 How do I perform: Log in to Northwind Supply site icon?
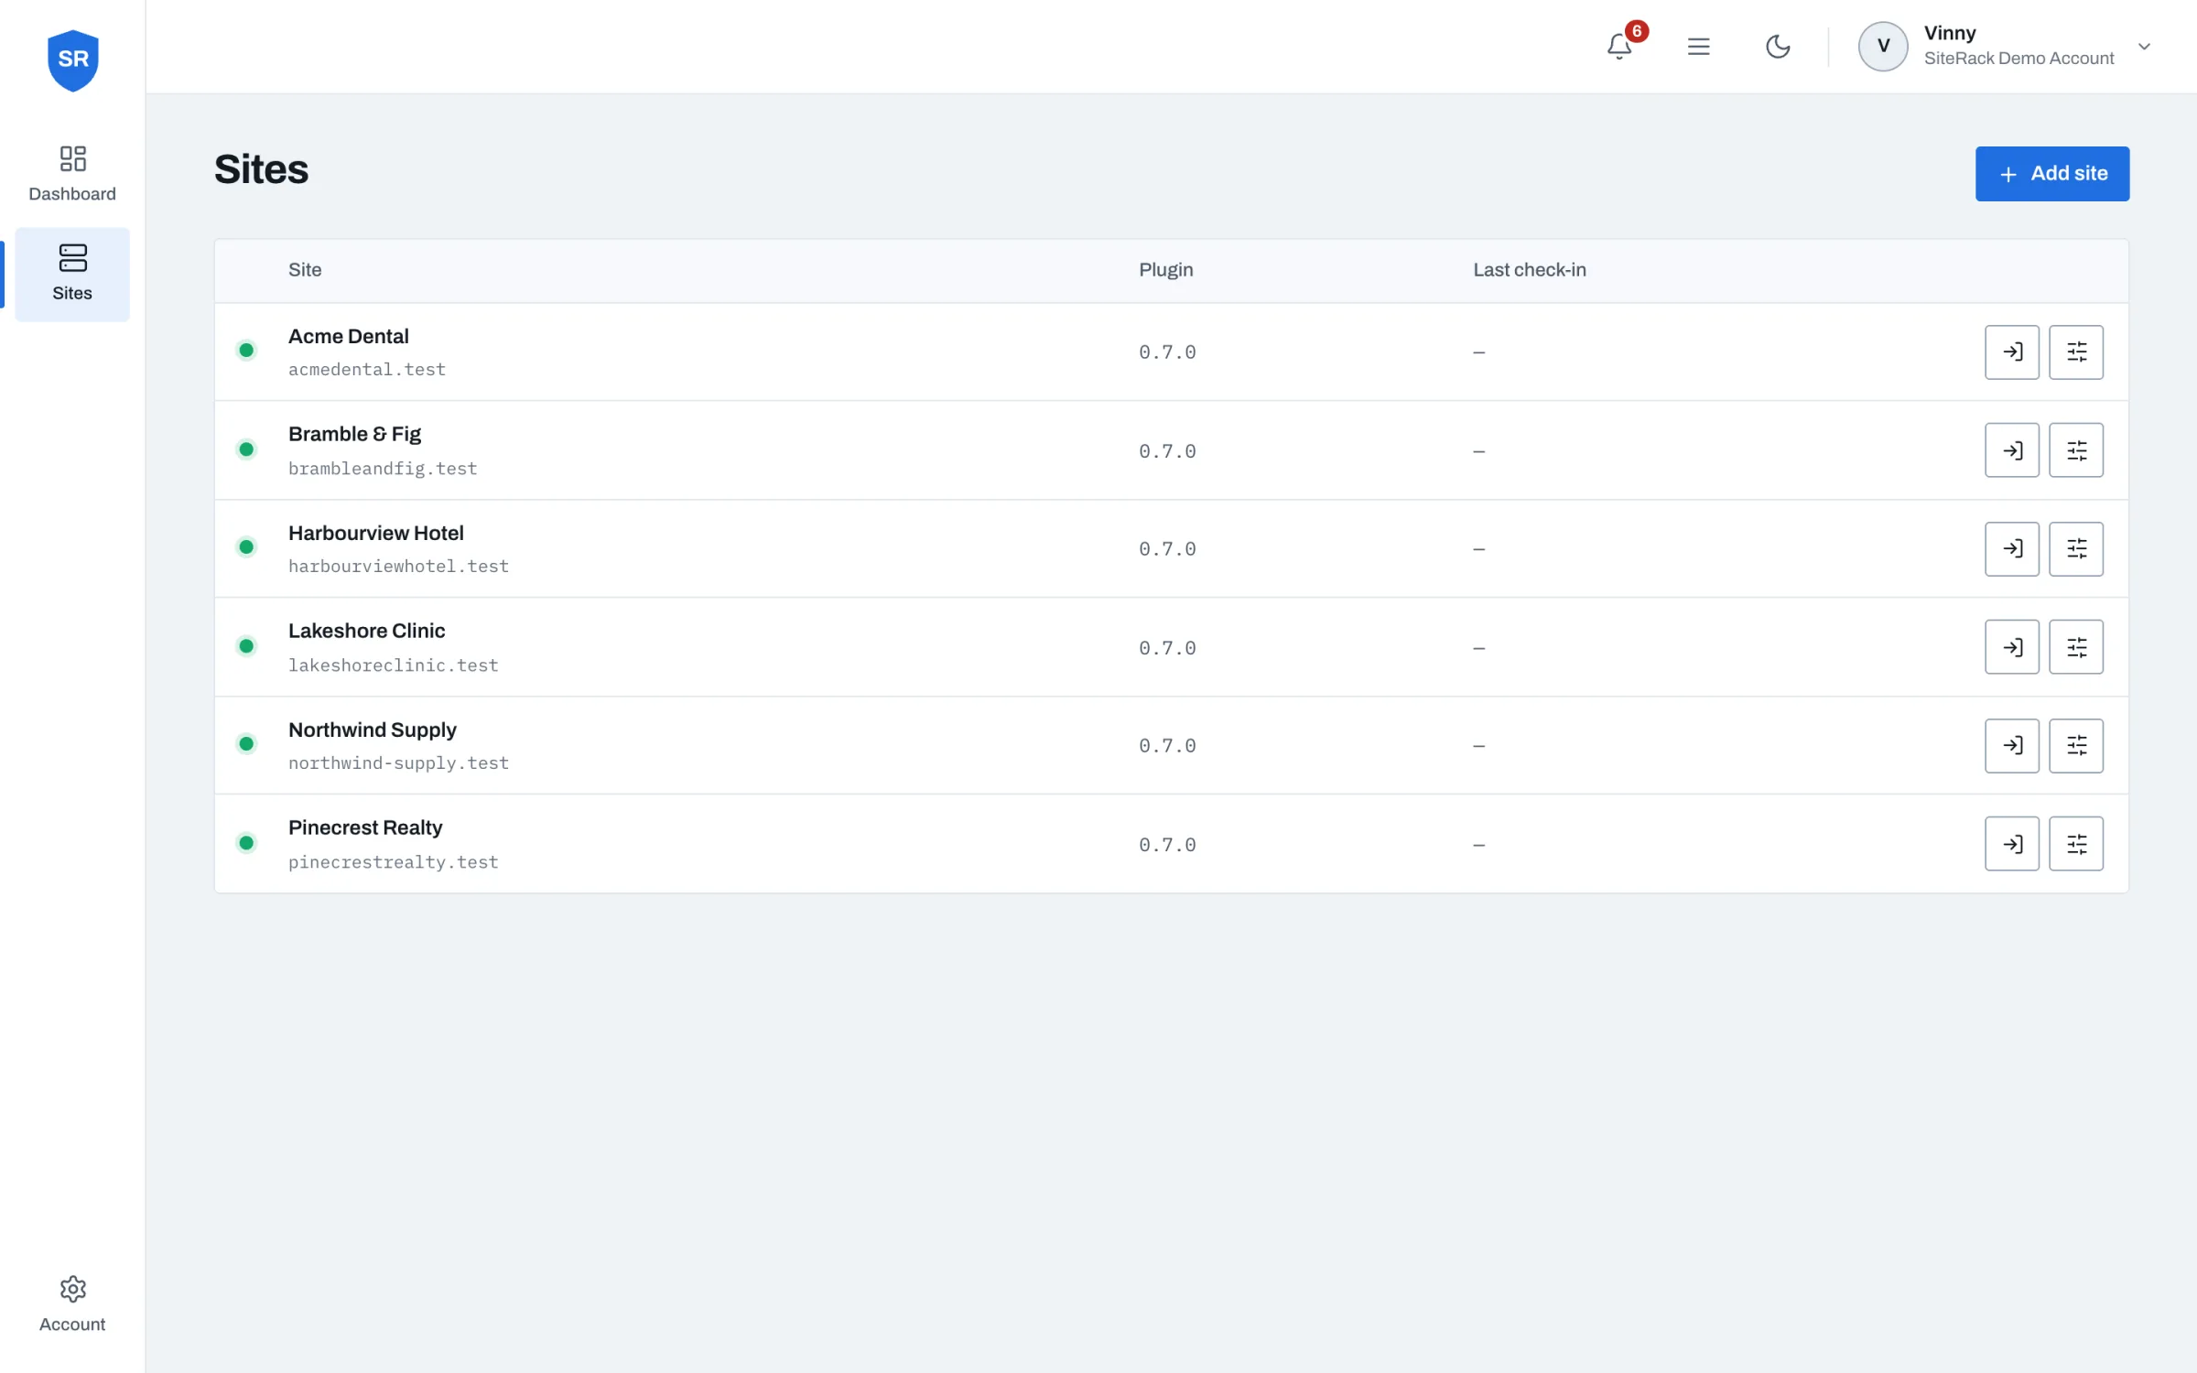2011,745
